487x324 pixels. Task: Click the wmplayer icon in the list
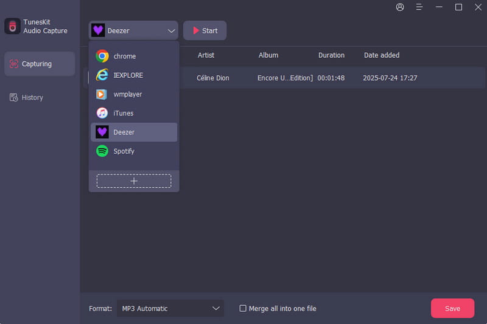[x=102, y=94]
